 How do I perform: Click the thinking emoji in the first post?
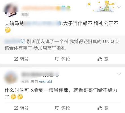coord(8,30)
